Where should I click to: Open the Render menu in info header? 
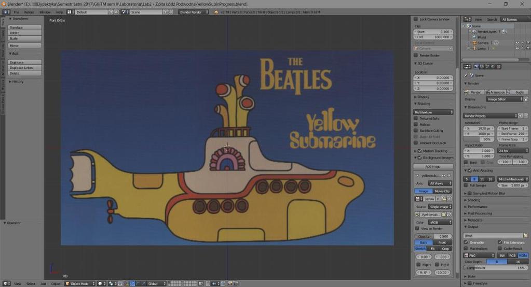[29, 12]
